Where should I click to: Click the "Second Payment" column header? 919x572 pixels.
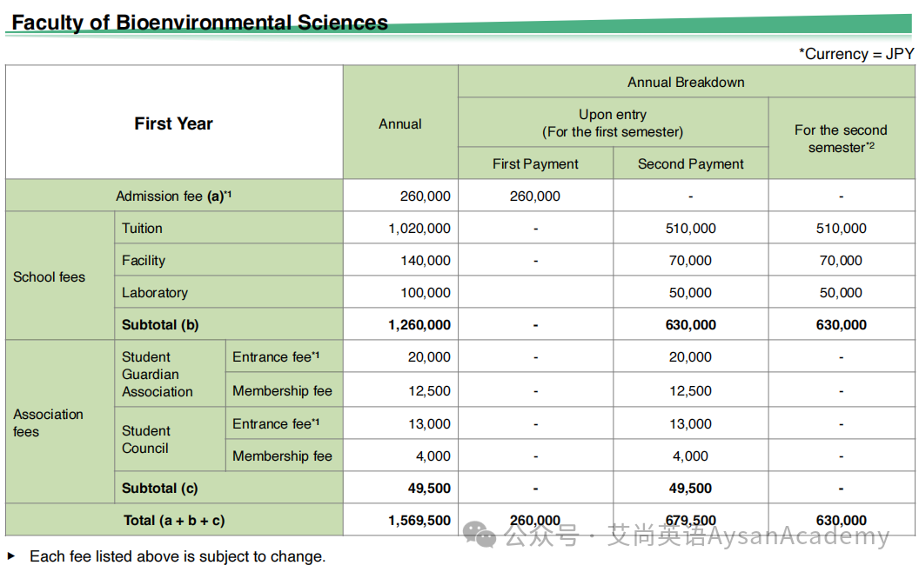pos(690,164)
